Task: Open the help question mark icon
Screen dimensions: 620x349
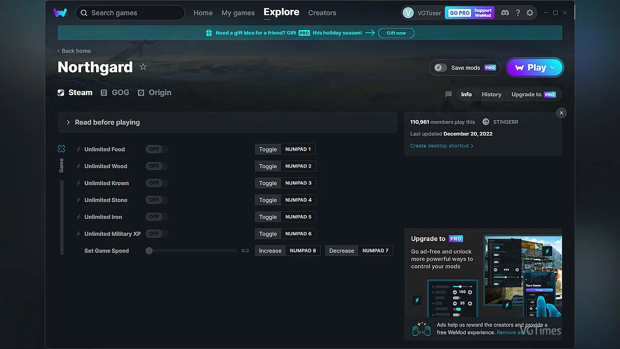Action: pyautogui.click(x=518, y=13)
